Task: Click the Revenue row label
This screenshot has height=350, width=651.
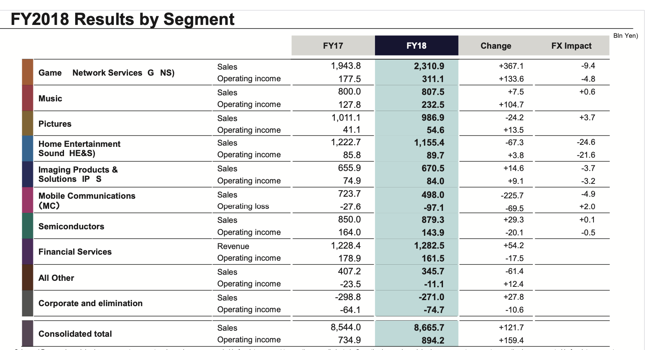Action: coord(233,246)
